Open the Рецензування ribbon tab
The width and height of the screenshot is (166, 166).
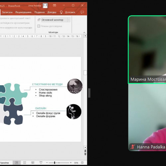23,12
